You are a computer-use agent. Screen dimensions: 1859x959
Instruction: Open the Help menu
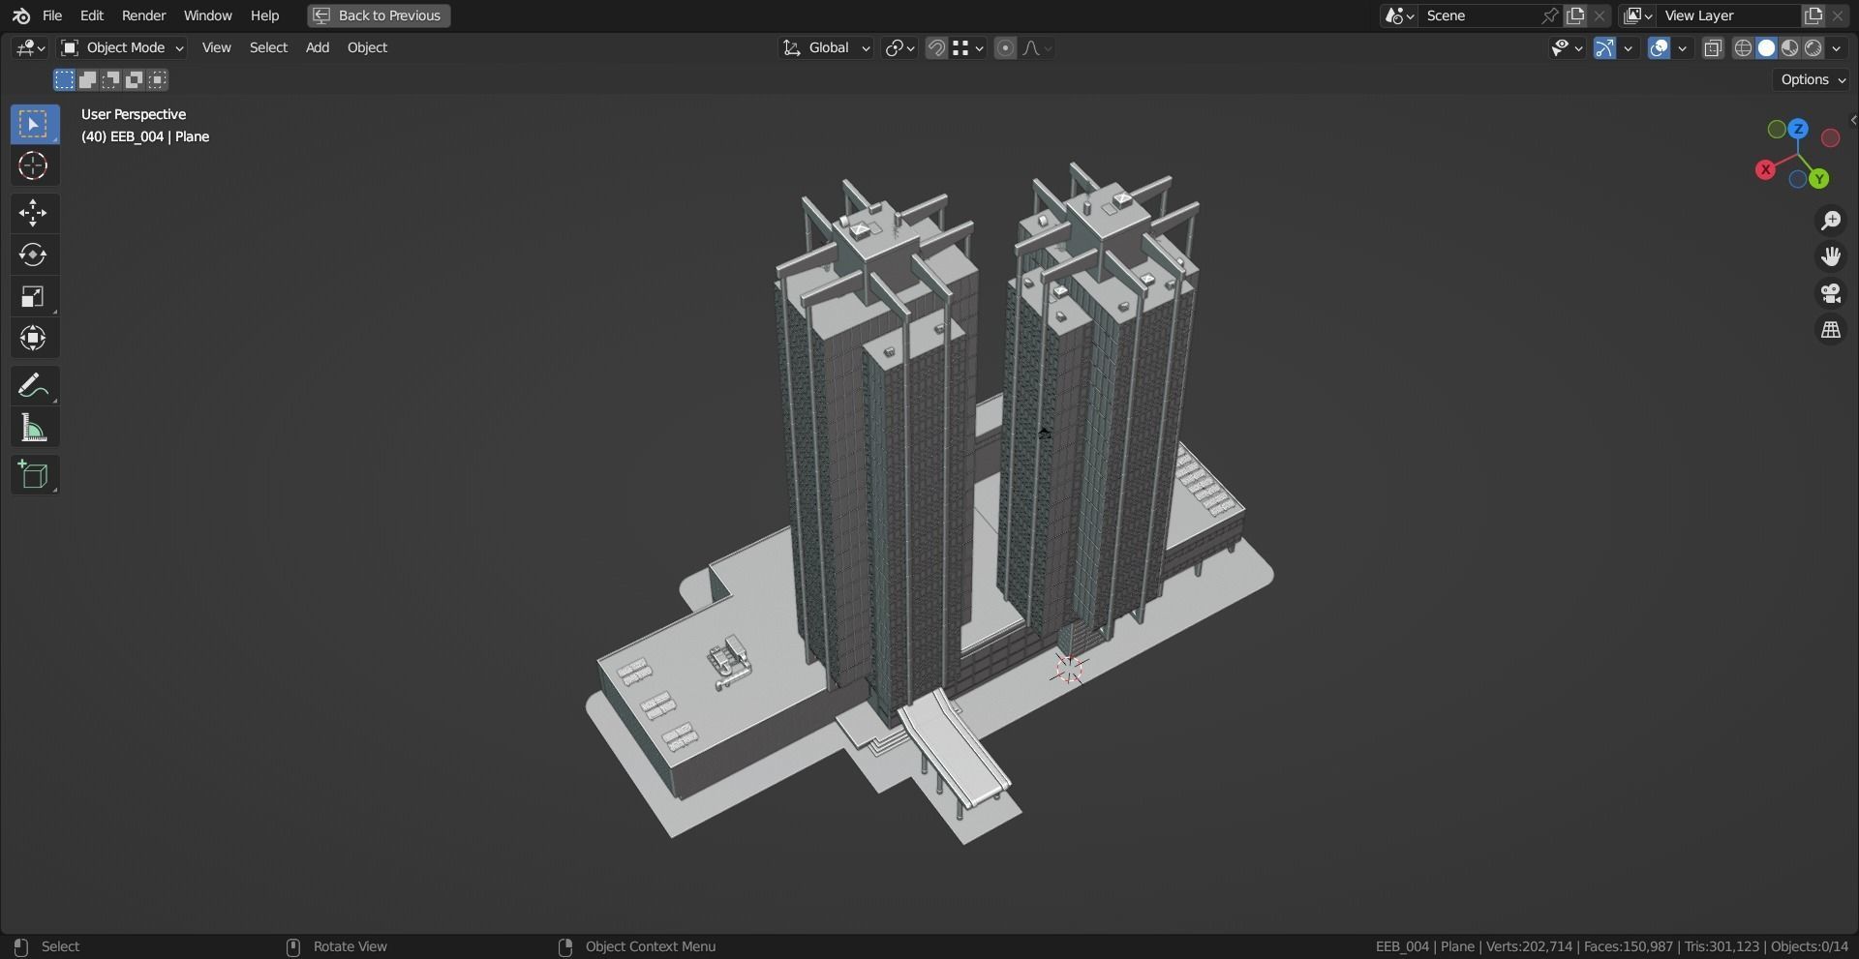coord(264,15)
